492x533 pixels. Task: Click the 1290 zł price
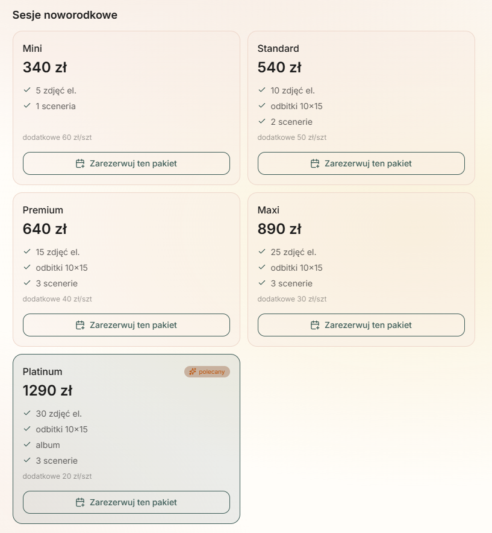click(48, 390)
